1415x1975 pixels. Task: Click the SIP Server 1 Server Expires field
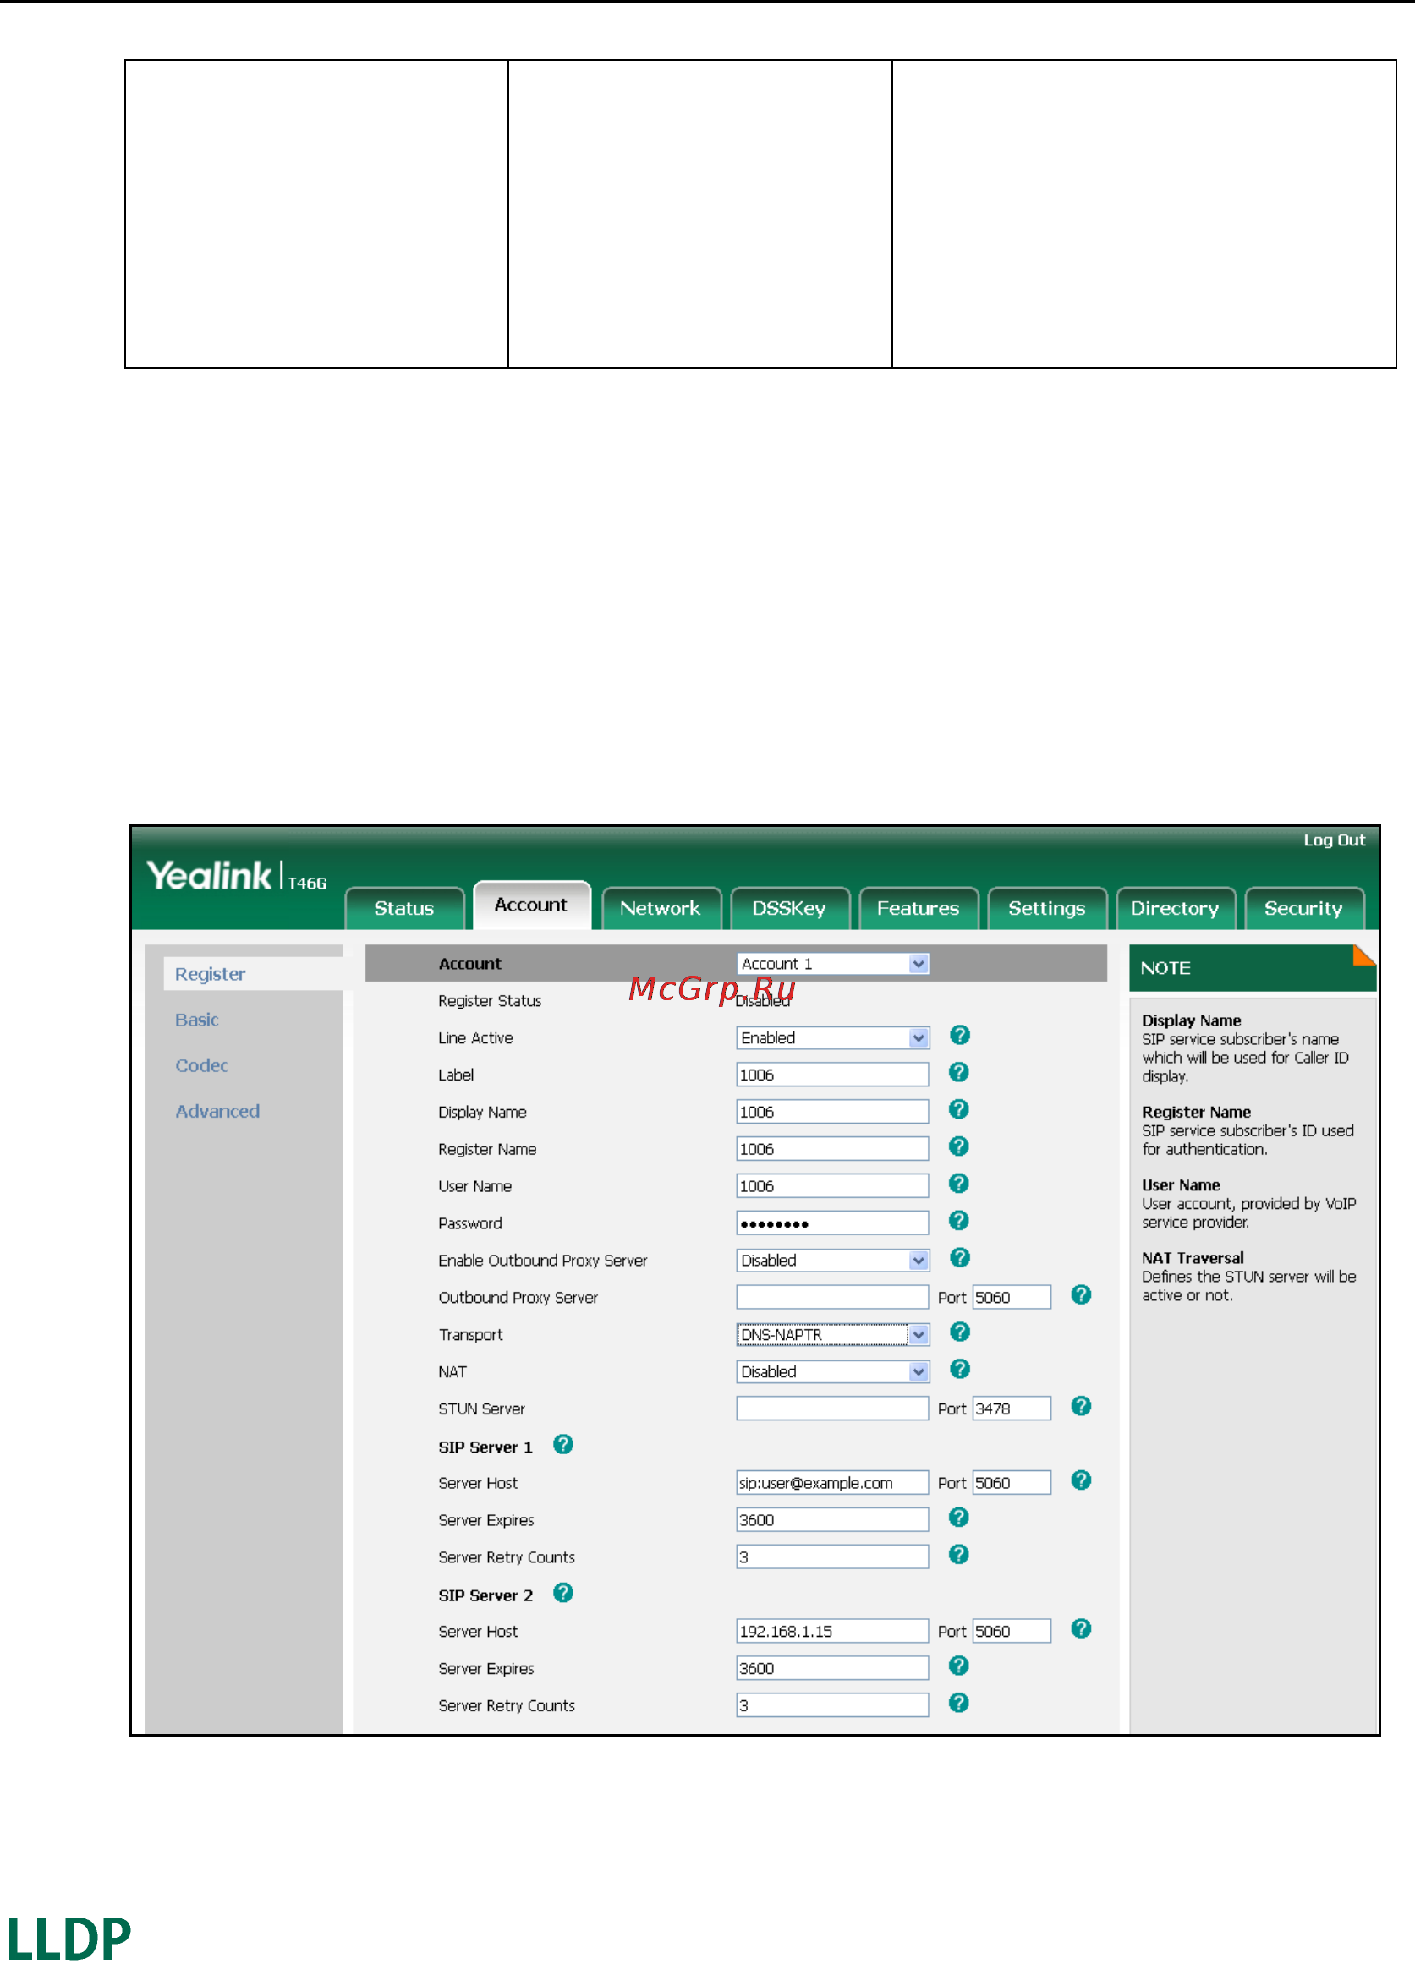[x=833, y=1520]
